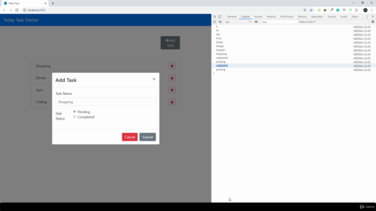Image resolution: width=376 pixels, height=211 pixels.
Task: Close the Add Task dialog with X
Action: 154,79
